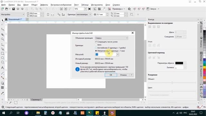Viewport: 206px width, 116px height.
Task: Open the outline color dropdown in Контур panel
Action: tap(185, 63)
